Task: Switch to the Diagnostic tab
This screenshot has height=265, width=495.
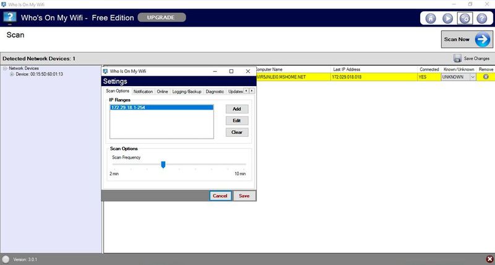Action: (x=215, y=92)
